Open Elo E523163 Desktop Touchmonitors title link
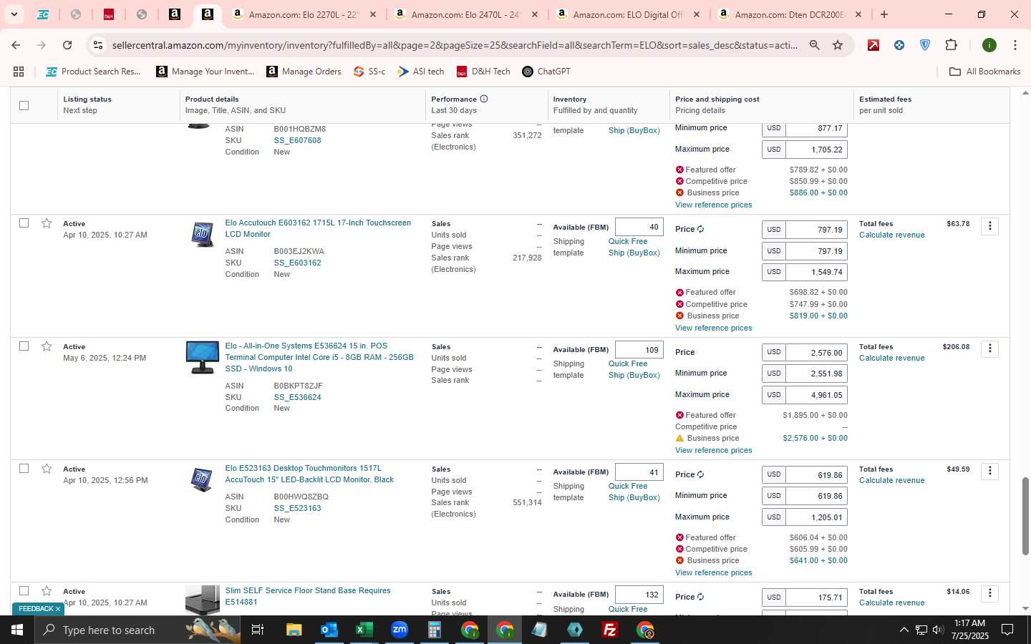 click(309, 474)
